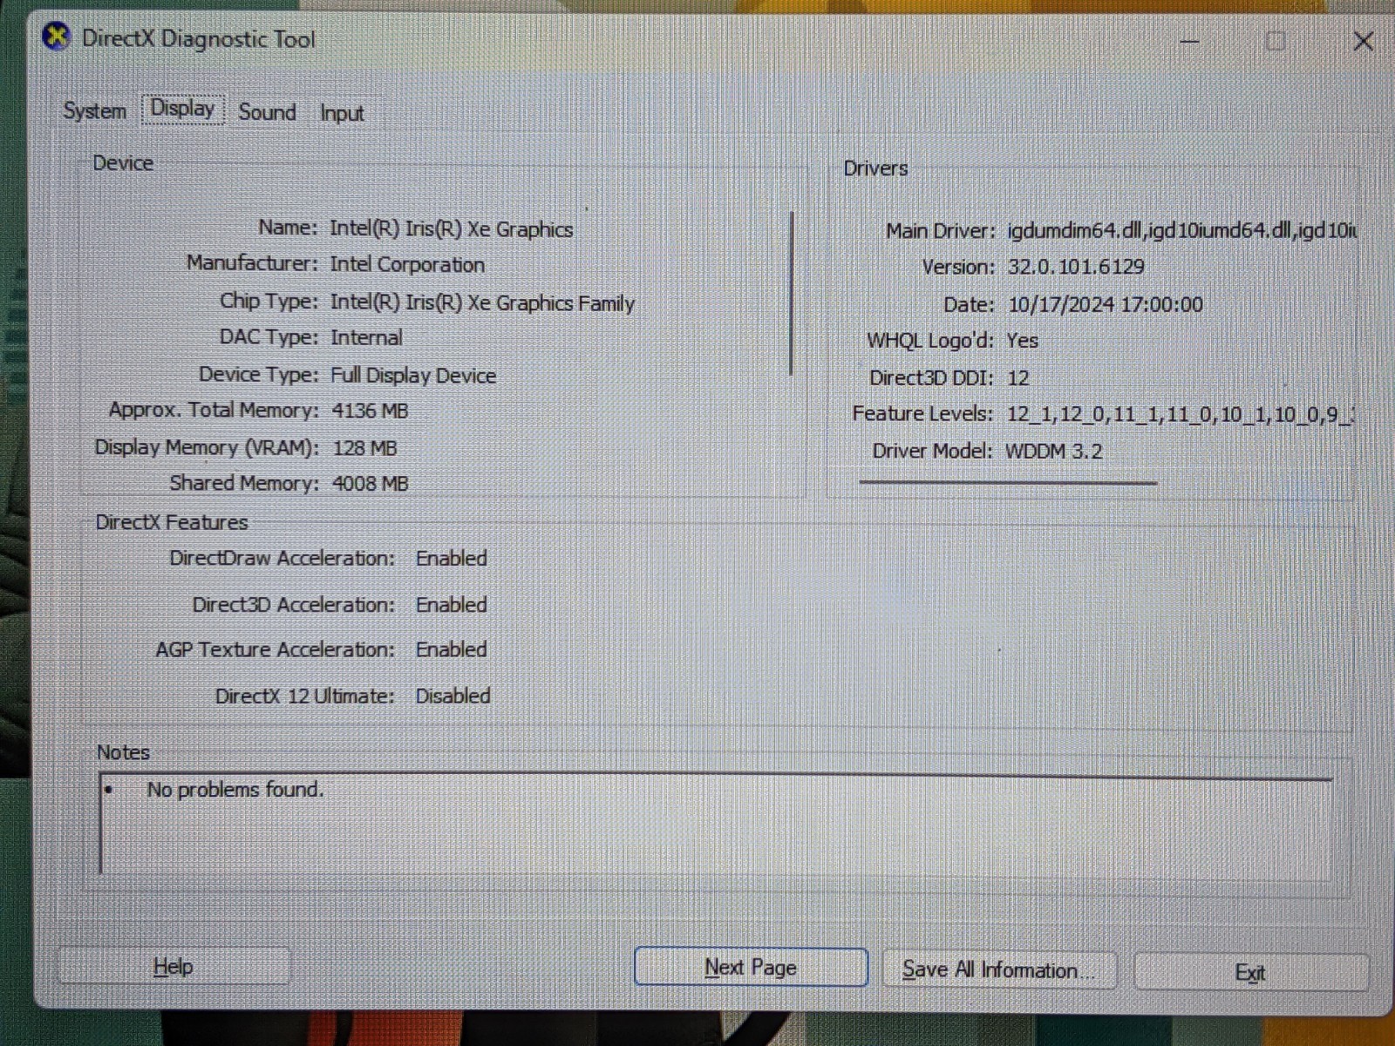1395x1046 pixels.
Task: Click the total memory value '4136 MB'
Action: point(370,411)
